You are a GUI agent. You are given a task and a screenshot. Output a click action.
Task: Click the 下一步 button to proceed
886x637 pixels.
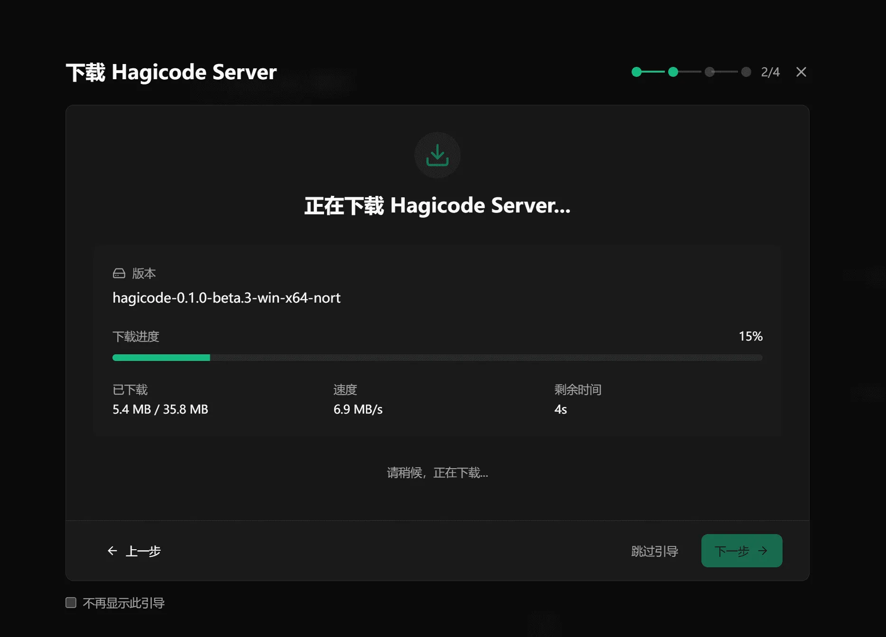(x=741, y=551)
